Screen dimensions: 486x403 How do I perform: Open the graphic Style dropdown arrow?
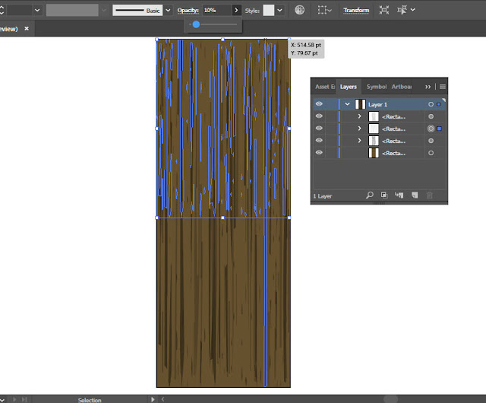point(280,10)
